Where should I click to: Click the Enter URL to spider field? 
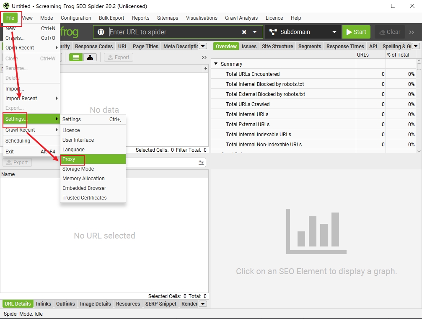point(172,32)
